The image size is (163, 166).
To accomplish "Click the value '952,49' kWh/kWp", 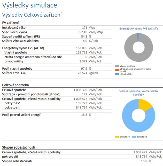I will pos(82,32).
